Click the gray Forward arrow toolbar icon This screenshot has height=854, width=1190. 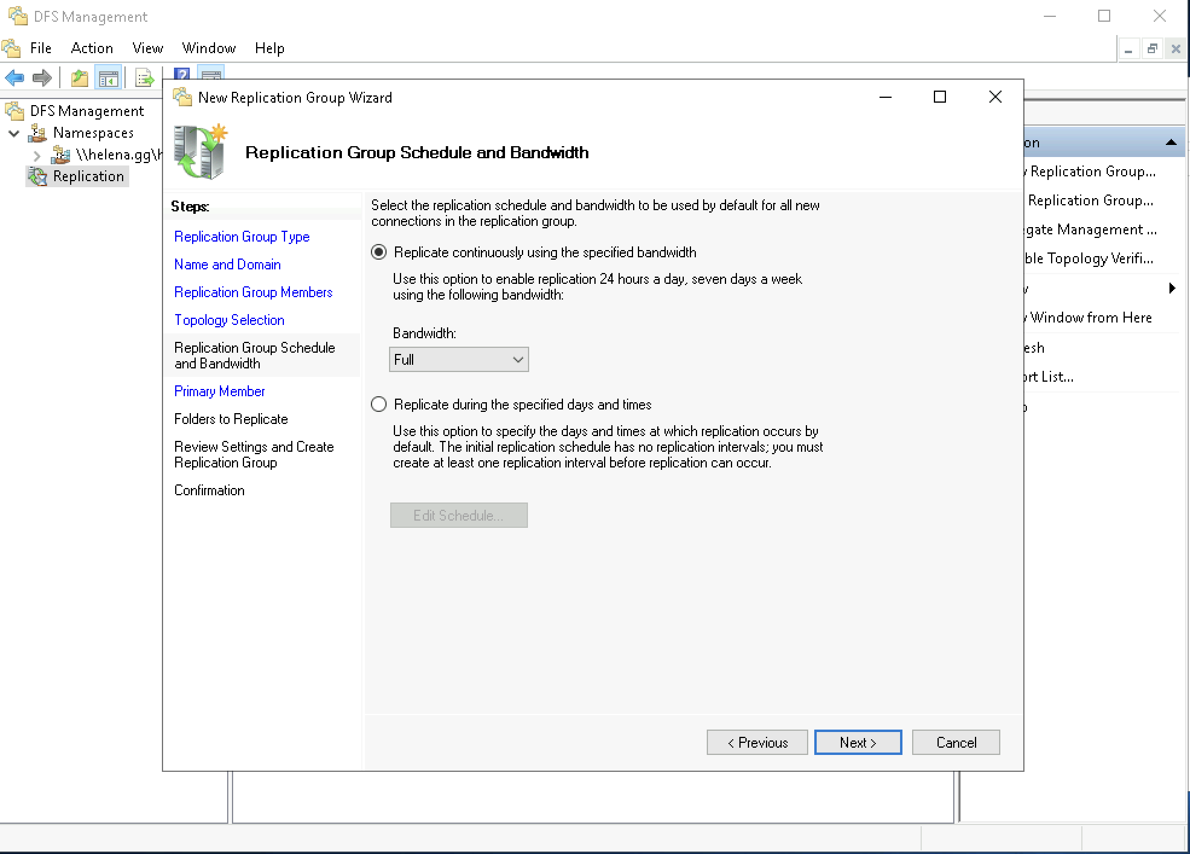pos(42,77)
